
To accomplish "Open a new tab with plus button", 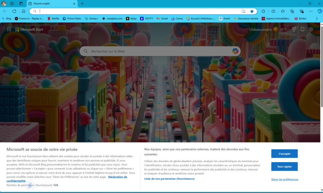I will point(82,4).
